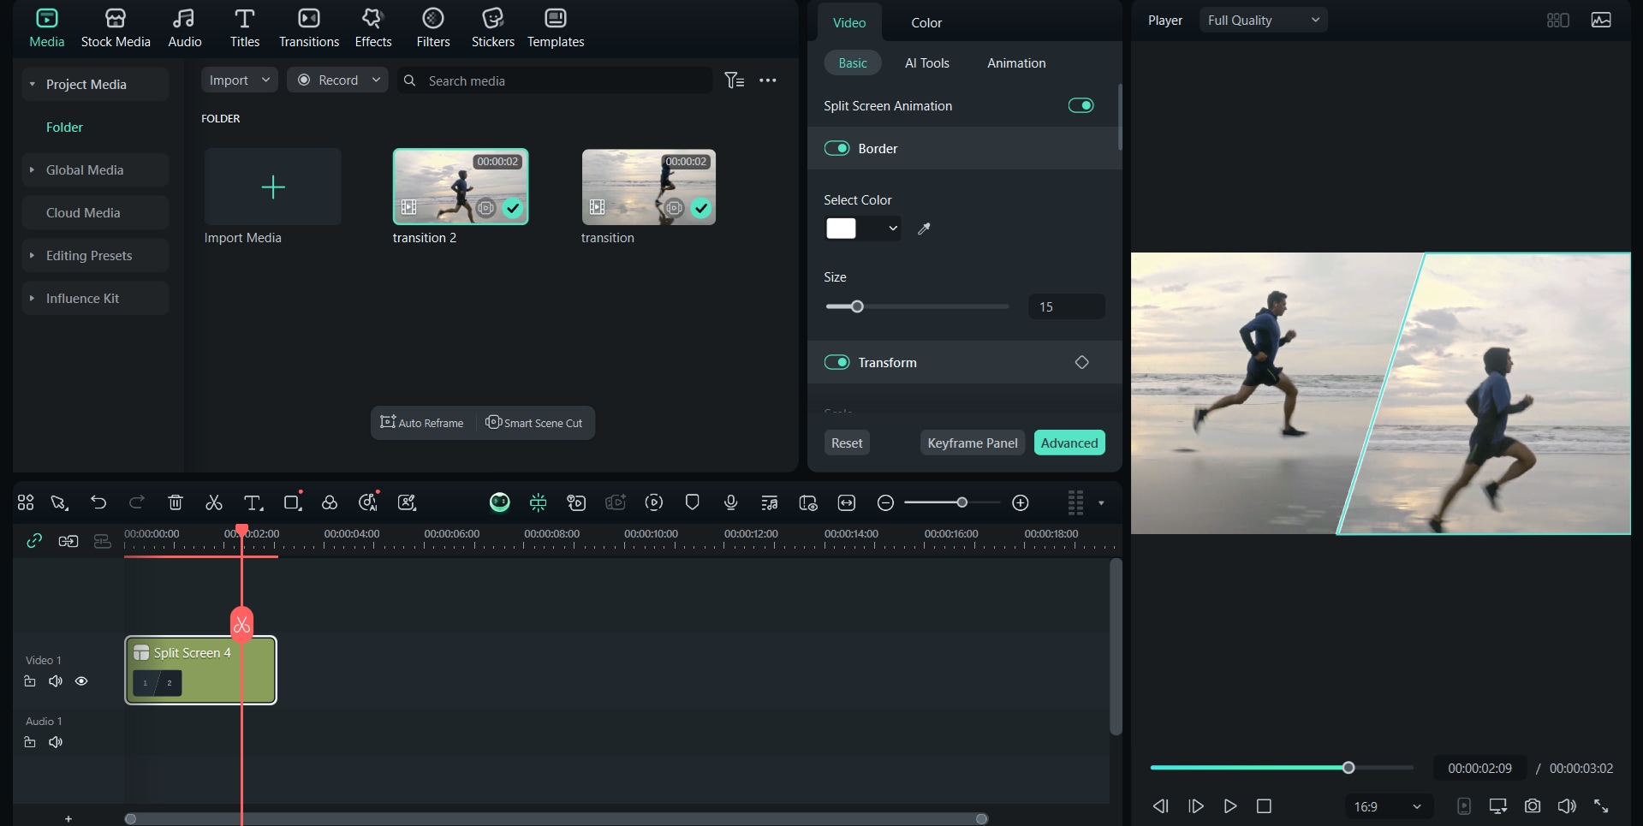Select the text tool in timeline toolbar
The width and height of the screenshot is (1643, 826).
(x=253, y=502)
